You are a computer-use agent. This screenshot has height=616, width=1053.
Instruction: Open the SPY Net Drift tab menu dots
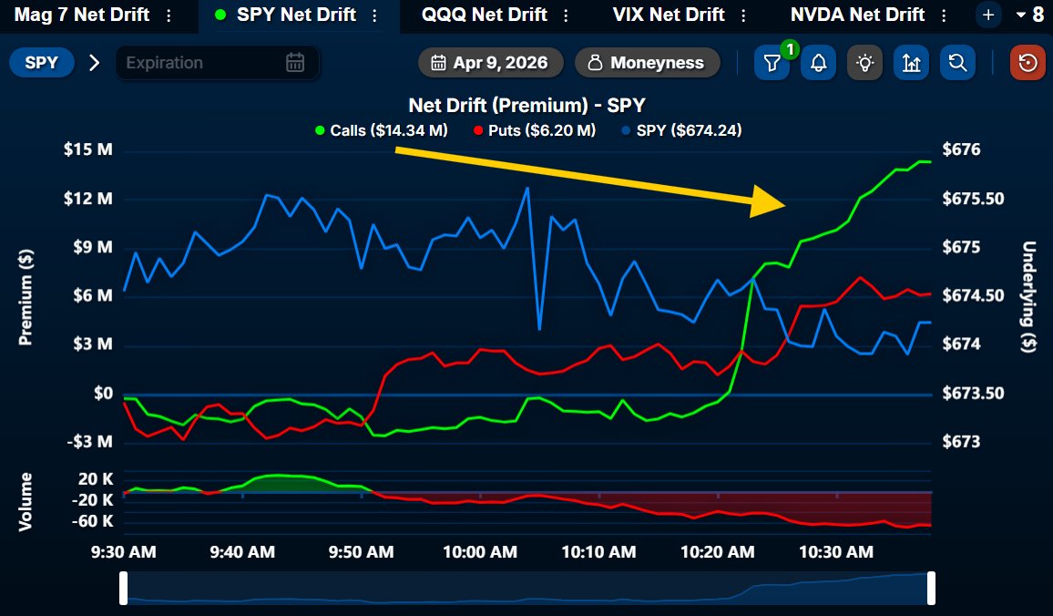click(x=374, y=15)
